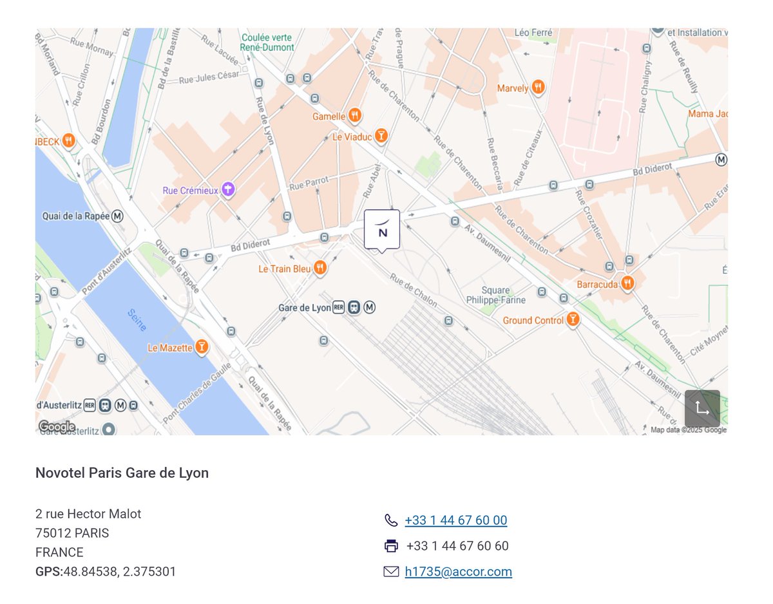The image size is (773, 604).
Task: Click the Le Mazette bar marker
Action: pos(202,348)
